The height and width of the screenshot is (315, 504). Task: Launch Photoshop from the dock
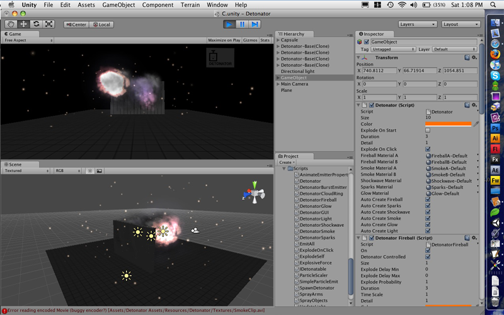(496, 127)
